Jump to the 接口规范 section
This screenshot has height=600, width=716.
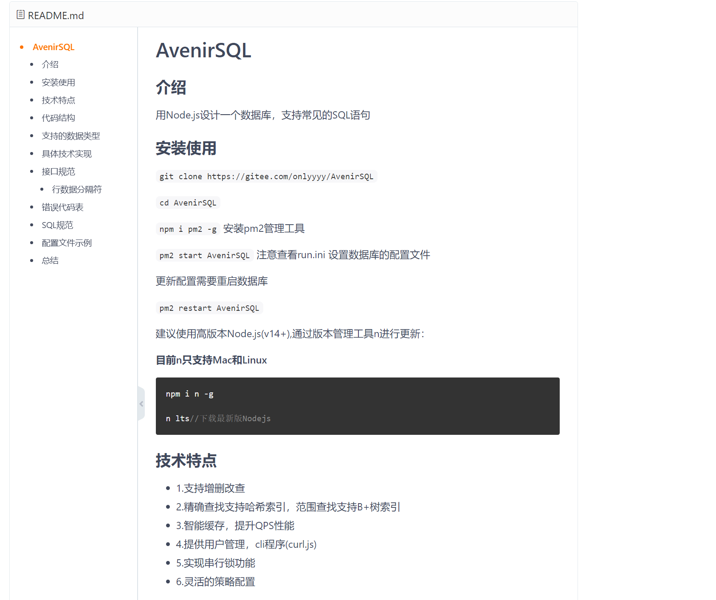(58, 172)
